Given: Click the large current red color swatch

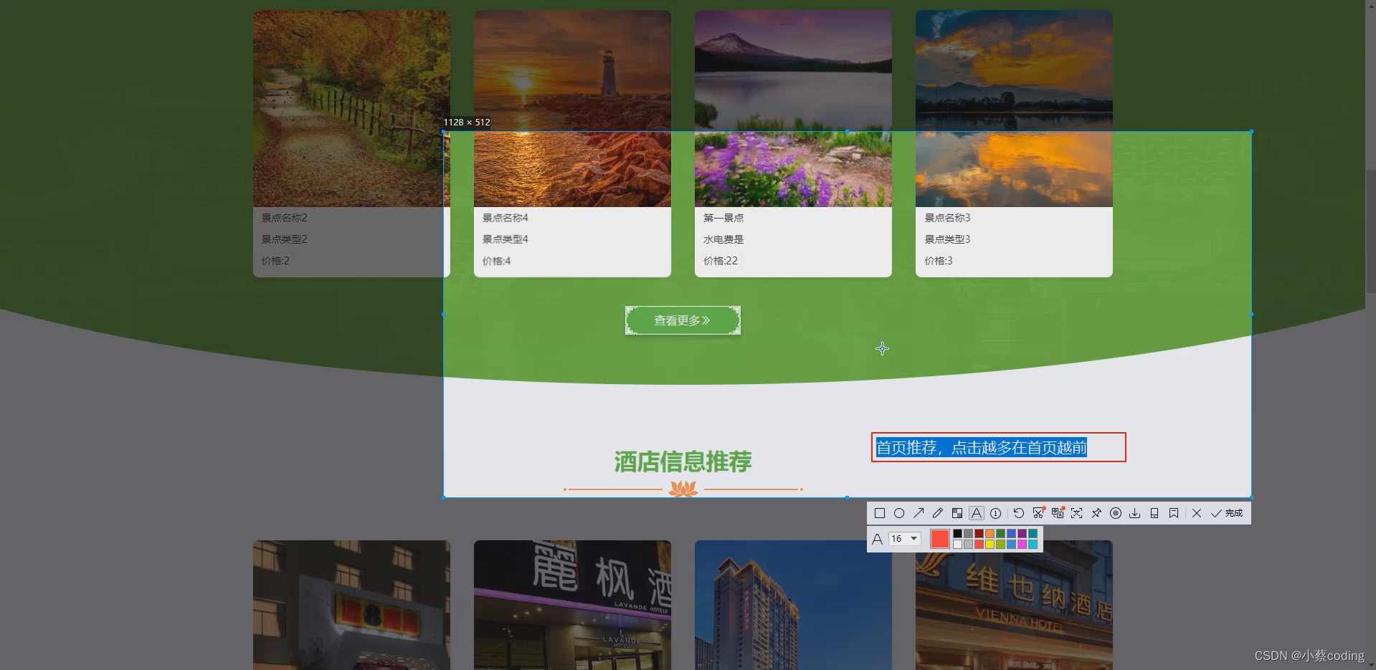Looking at the screenshot, I should pyautogui.click(x=940, y=539).
